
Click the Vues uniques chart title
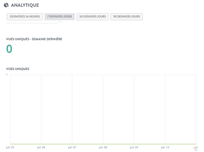[18, 69]
